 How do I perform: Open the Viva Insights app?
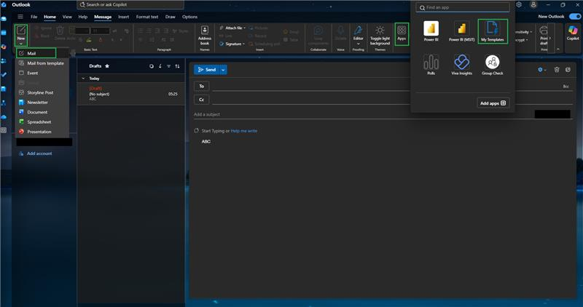[x=461, y=65]
